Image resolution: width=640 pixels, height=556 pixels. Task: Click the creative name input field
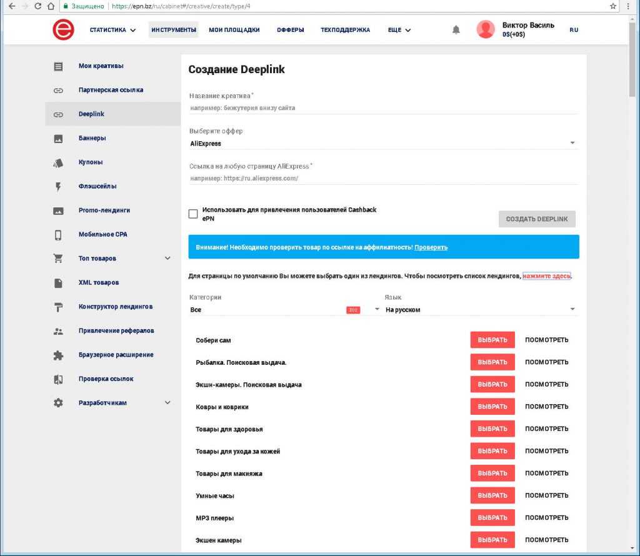(382, 107)
